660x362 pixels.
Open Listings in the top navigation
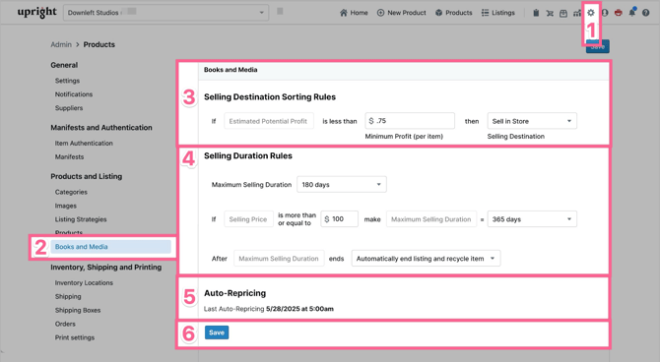click(x=497, y=13)
